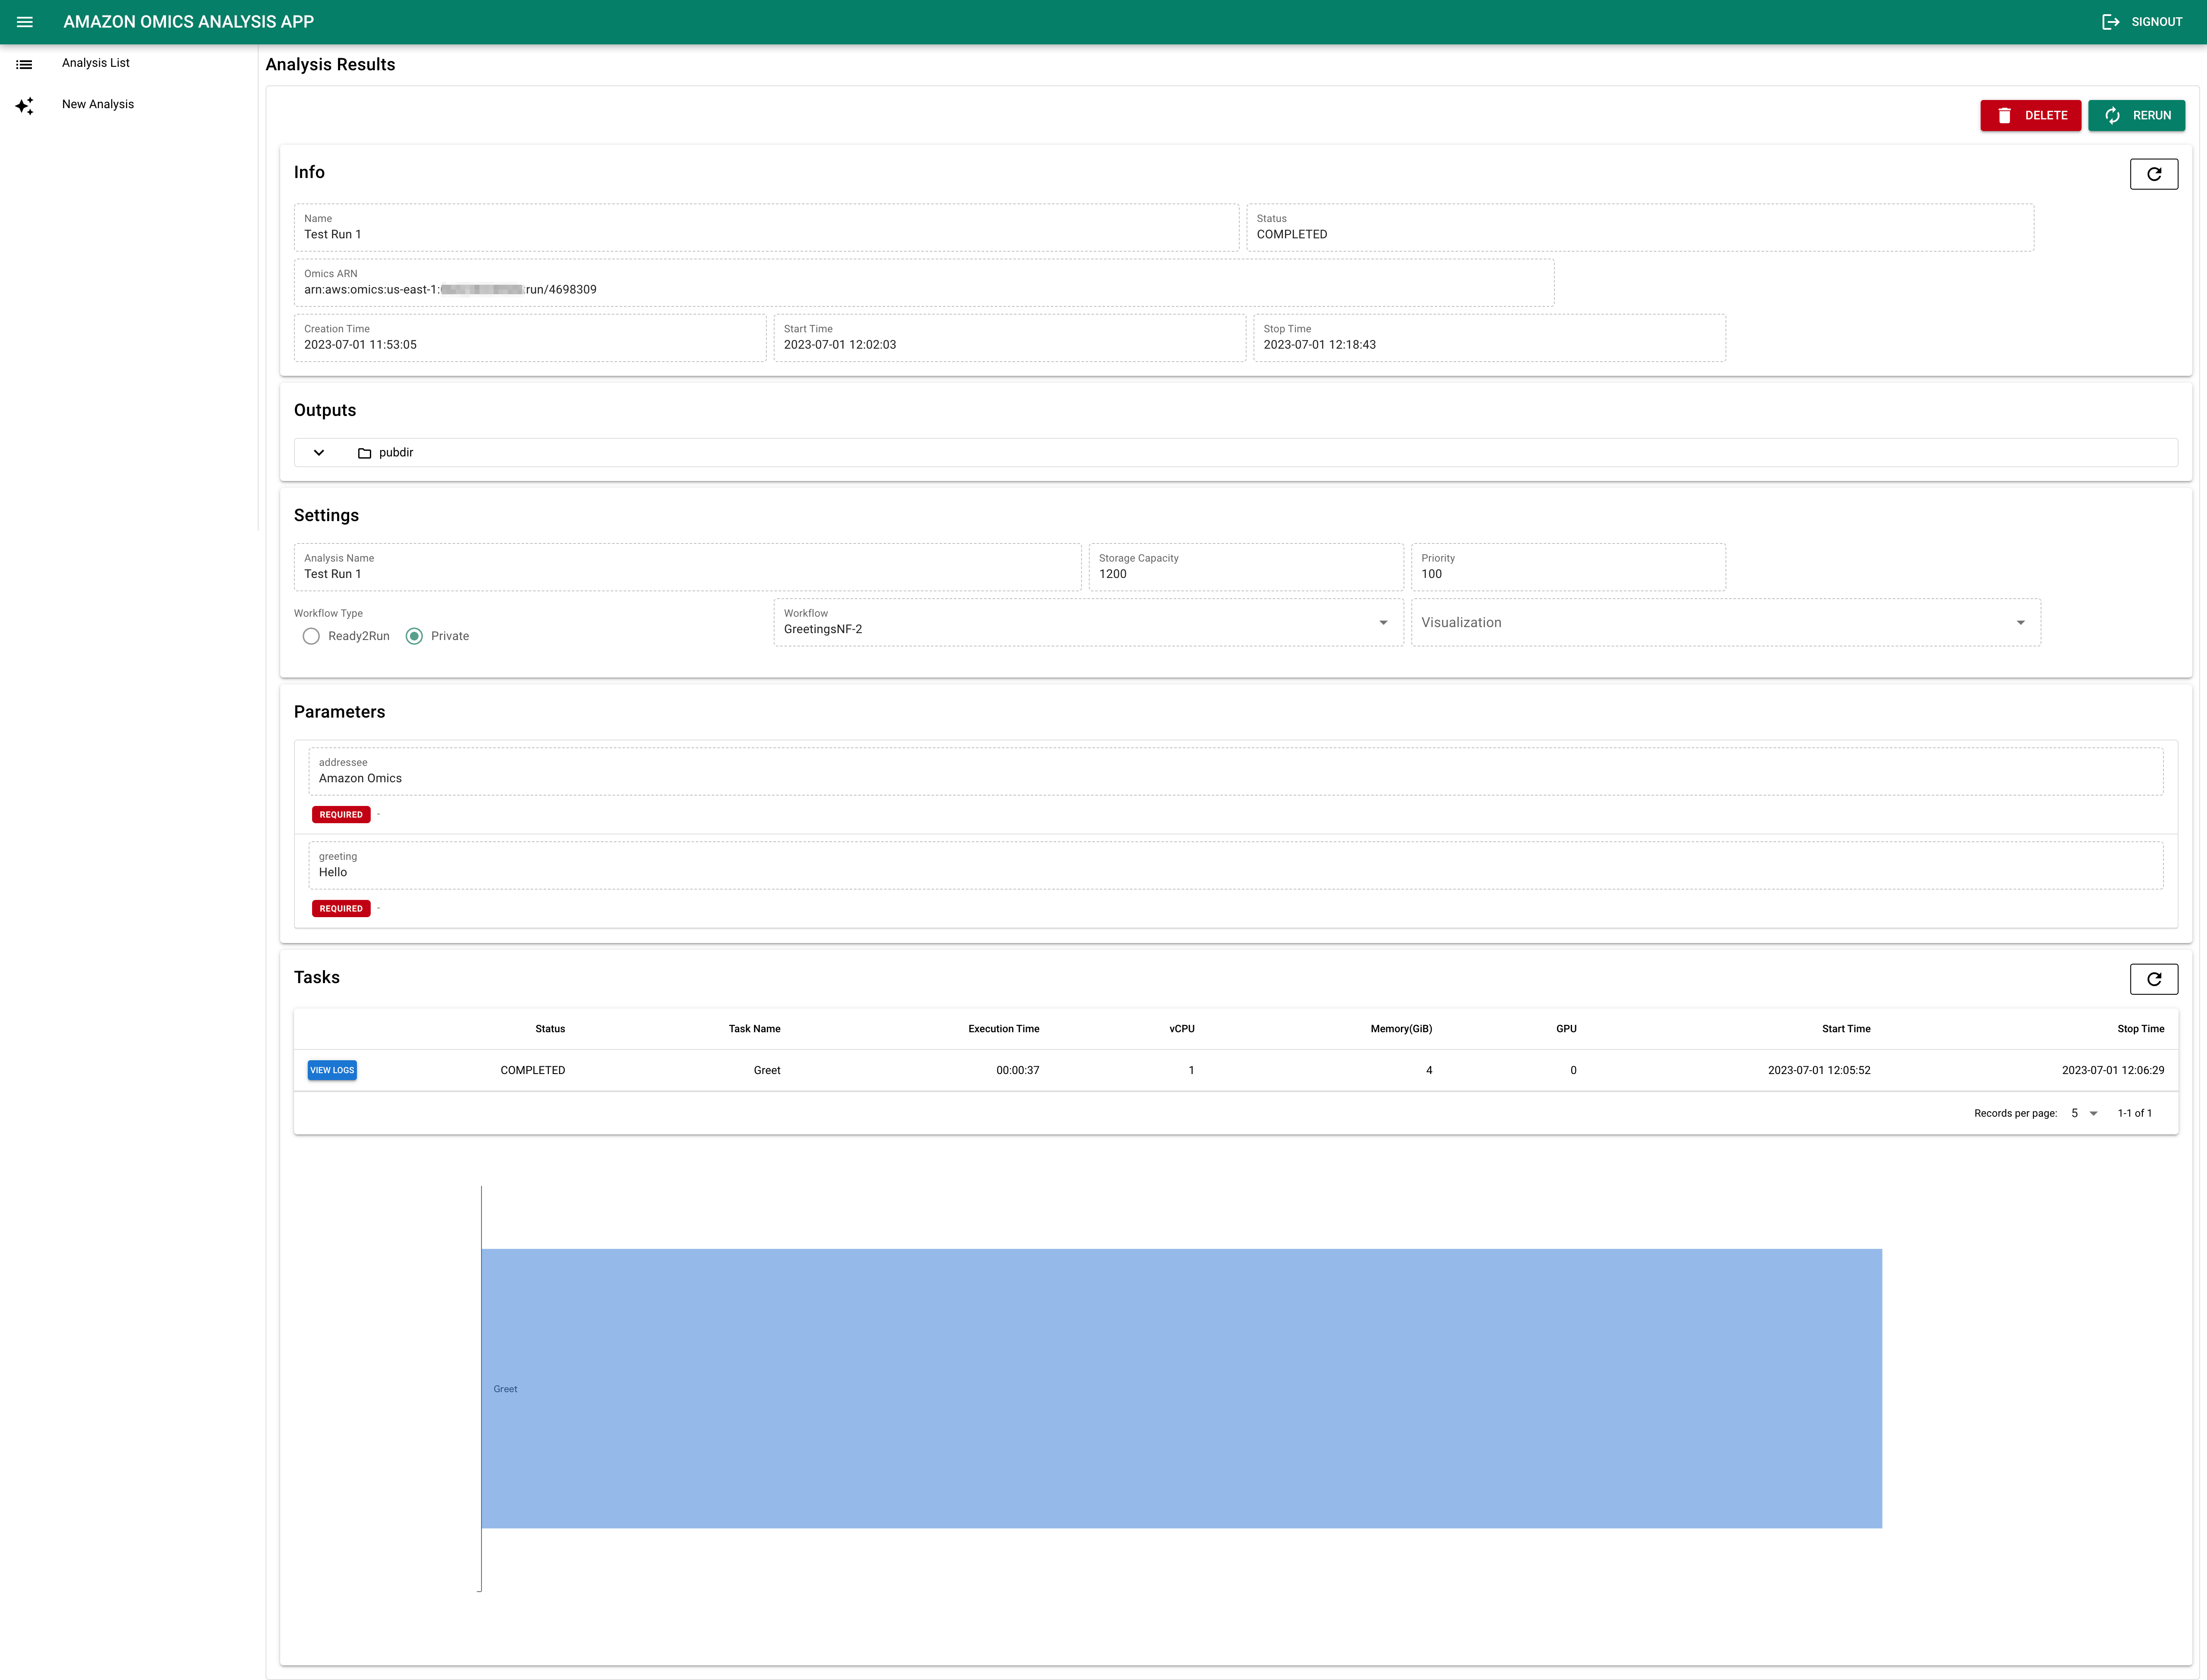The image size is (2207, 1680).
Task: Click the folder icon beside pubdir
Action: 366,453
